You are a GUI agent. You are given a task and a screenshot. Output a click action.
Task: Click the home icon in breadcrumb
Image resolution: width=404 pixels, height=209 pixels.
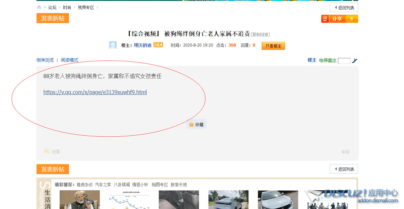pyautogui.click(x=39, y=7)
